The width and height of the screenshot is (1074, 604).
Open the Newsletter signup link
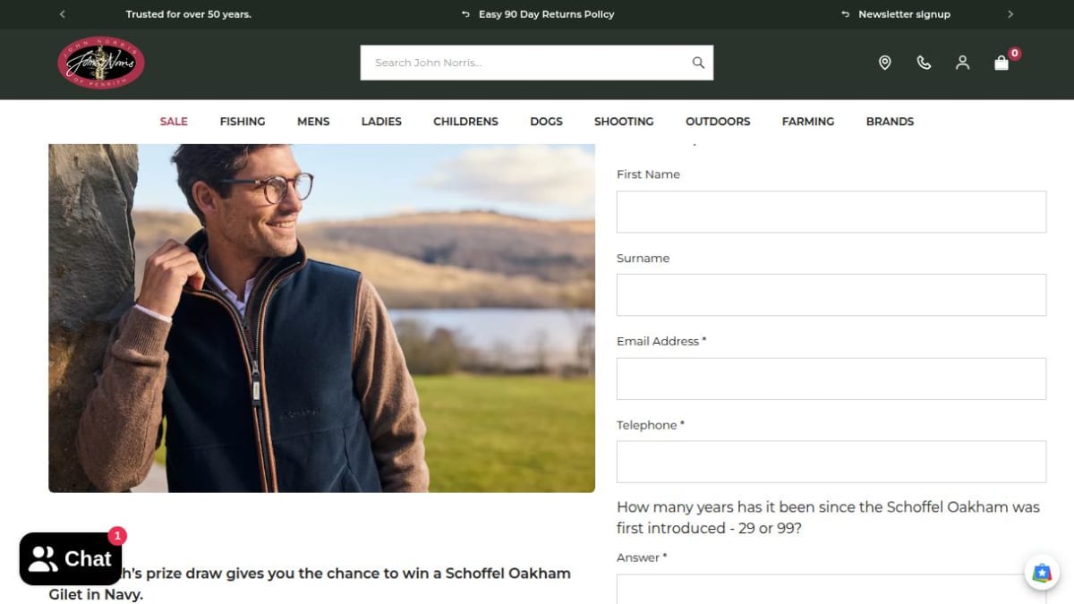[904, 14]
